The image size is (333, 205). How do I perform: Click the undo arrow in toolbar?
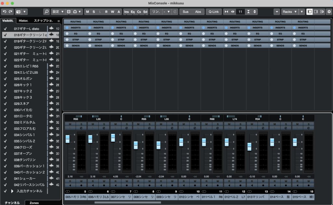(5, 12)
